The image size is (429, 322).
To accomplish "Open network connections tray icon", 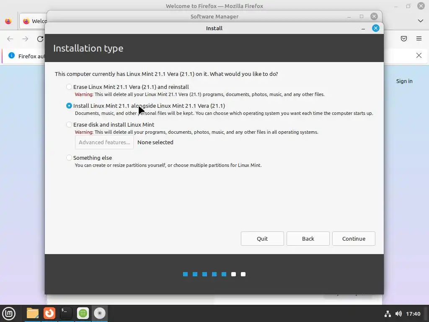I will click(388, 314).
